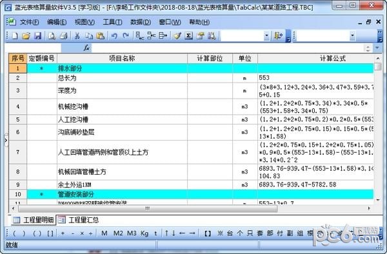Click the find binoculars icon

(x=212, y=36)
